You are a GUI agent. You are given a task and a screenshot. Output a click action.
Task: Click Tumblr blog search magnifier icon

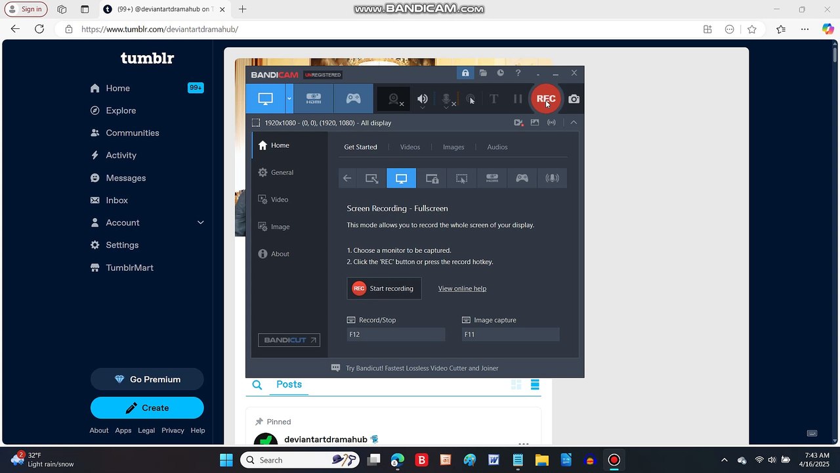pos(257,385)
